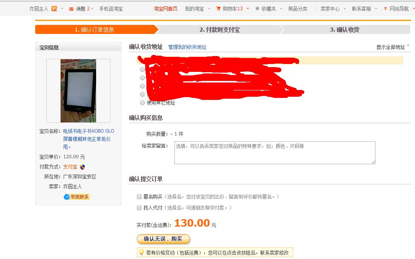Click the VIP badge next to 亦园主人
The image size is (415, 259).
pyautogui.click(x=55, y=8)
